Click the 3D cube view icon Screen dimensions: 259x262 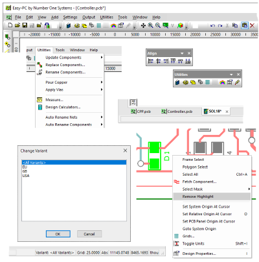(x=180, y=25)
